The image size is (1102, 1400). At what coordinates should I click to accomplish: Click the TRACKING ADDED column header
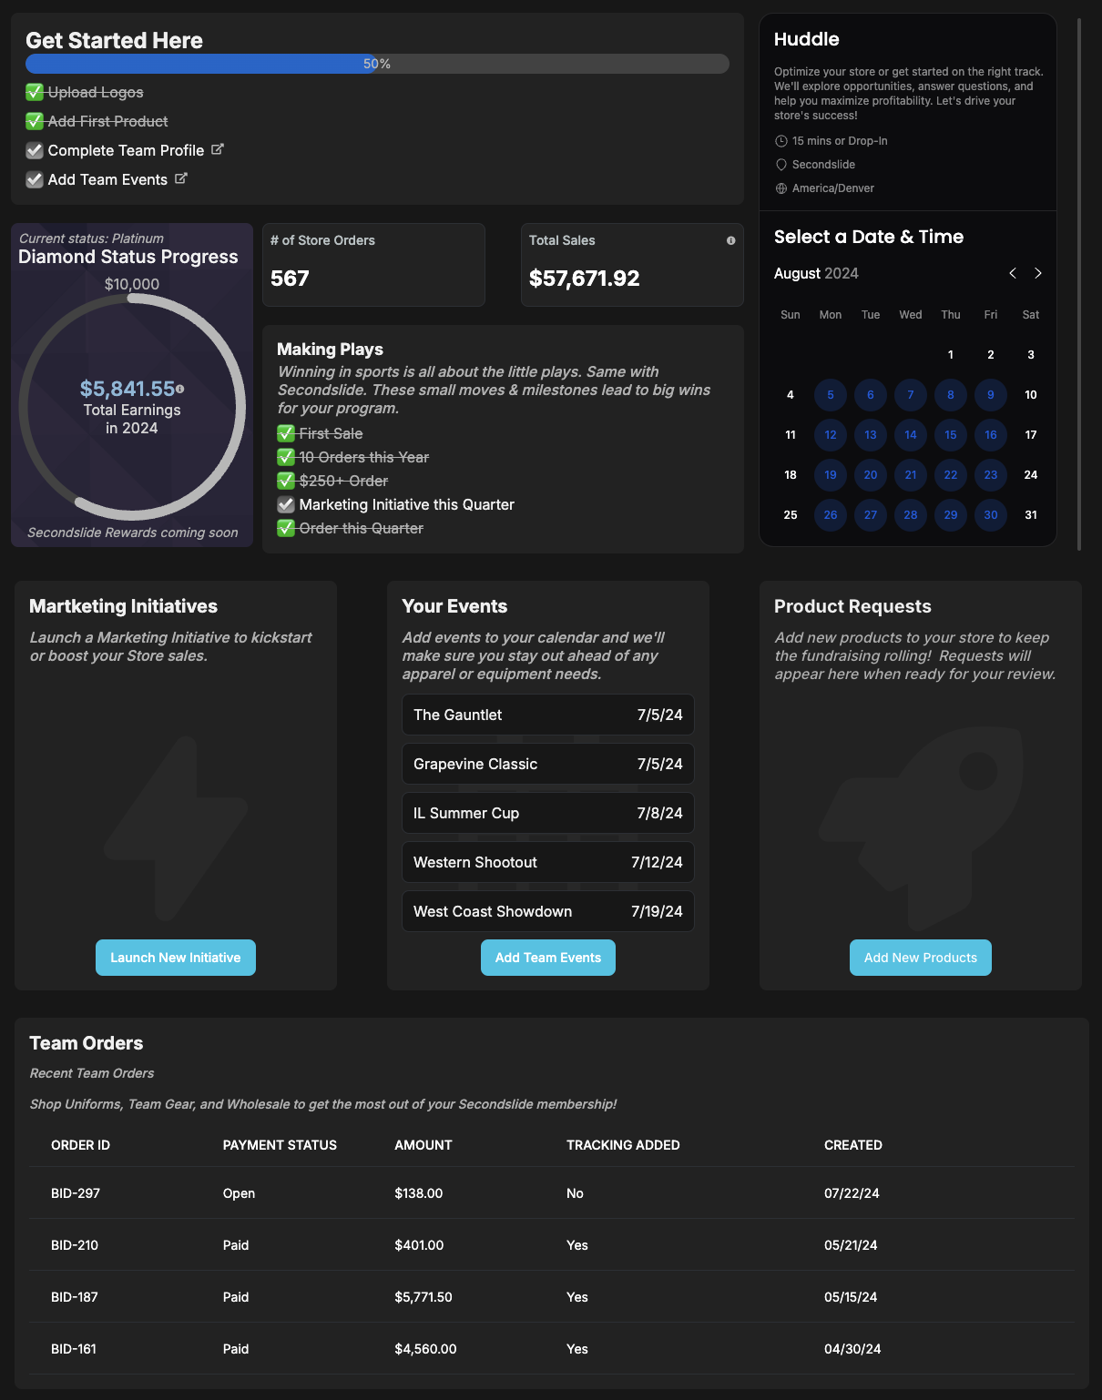pos(623,1145)
